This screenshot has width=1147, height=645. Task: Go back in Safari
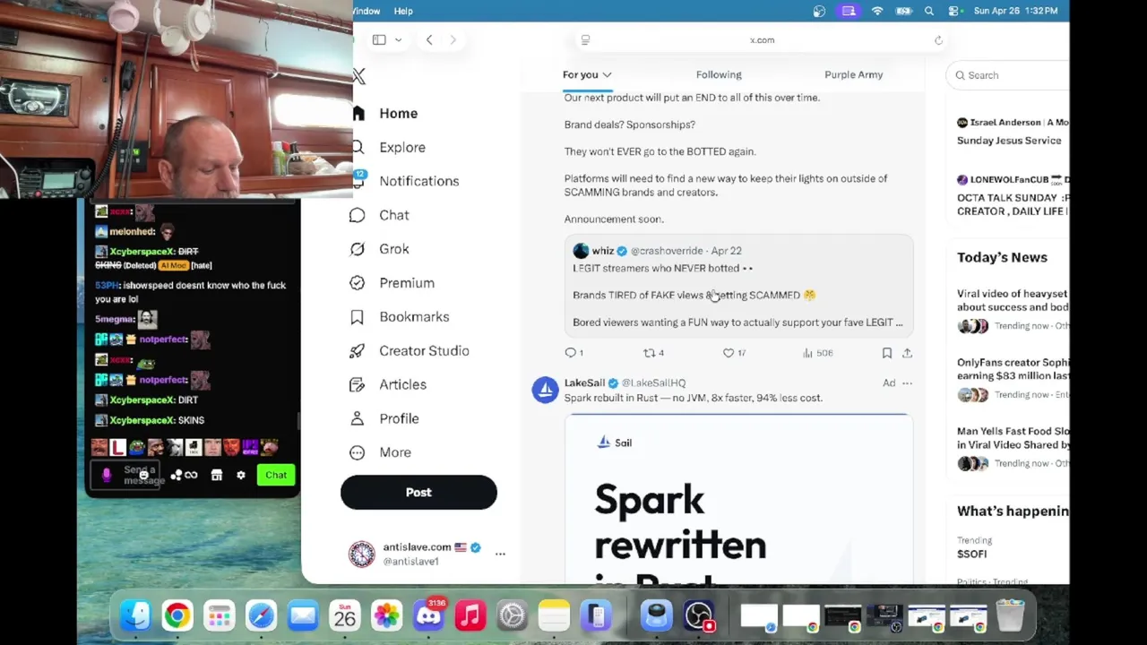coord(429,39)
